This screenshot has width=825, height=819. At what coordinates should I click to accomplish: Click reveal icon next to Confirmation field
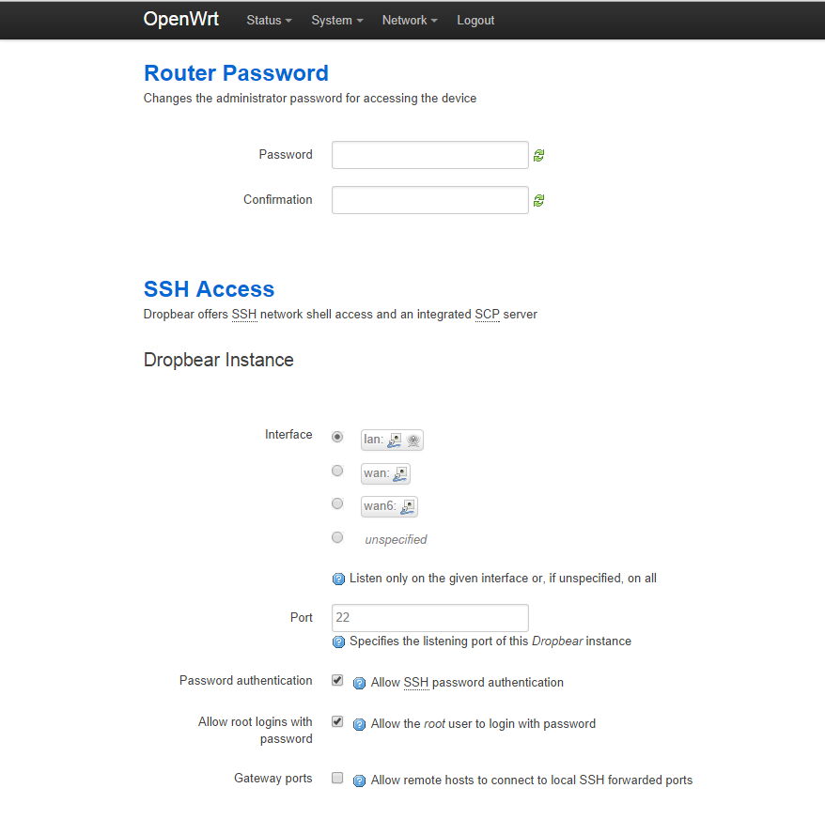pyautogui.click(x=538, y=201)
